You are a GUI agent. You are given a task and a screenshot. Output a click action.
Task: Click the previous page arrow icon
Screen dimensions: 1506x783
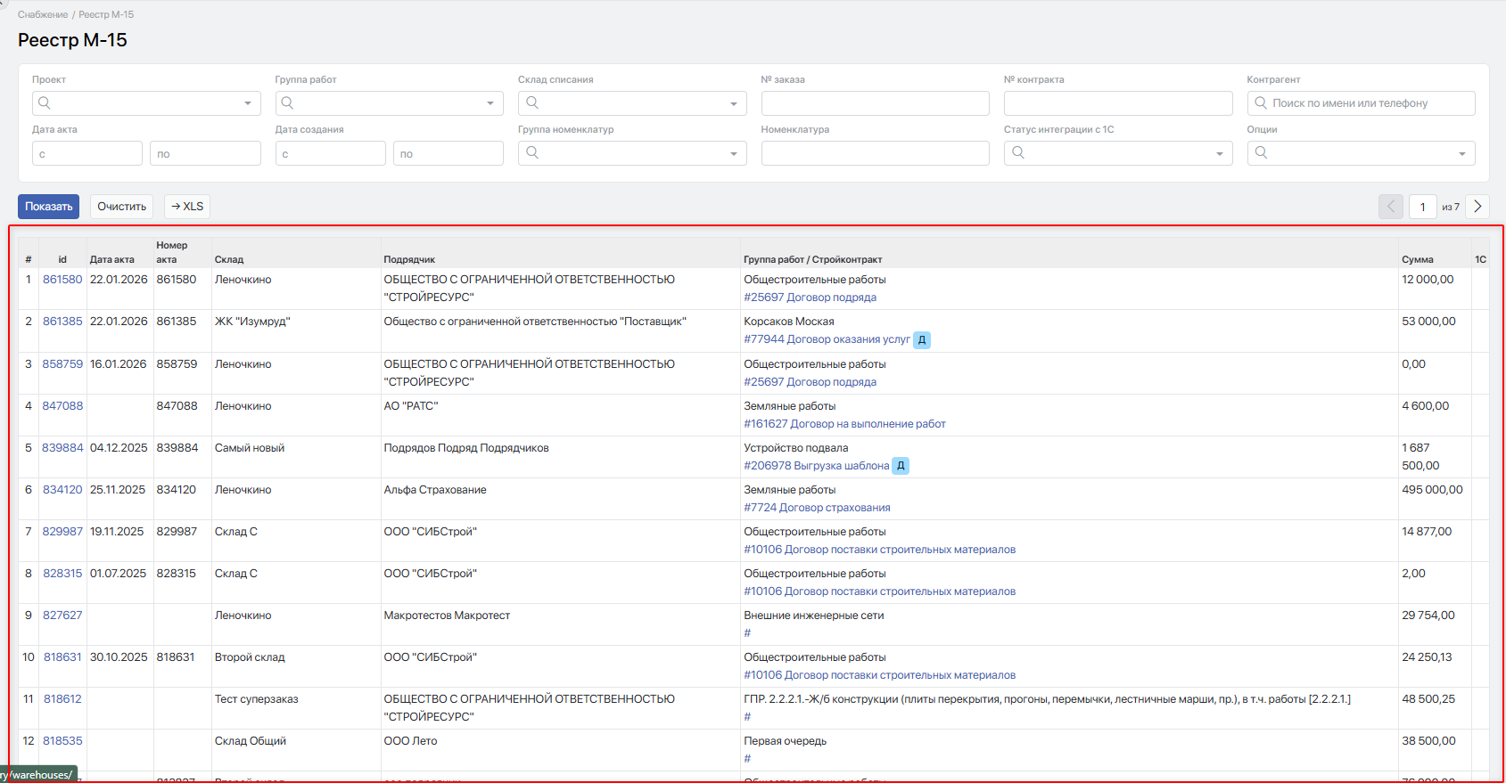pos(1390,207)
